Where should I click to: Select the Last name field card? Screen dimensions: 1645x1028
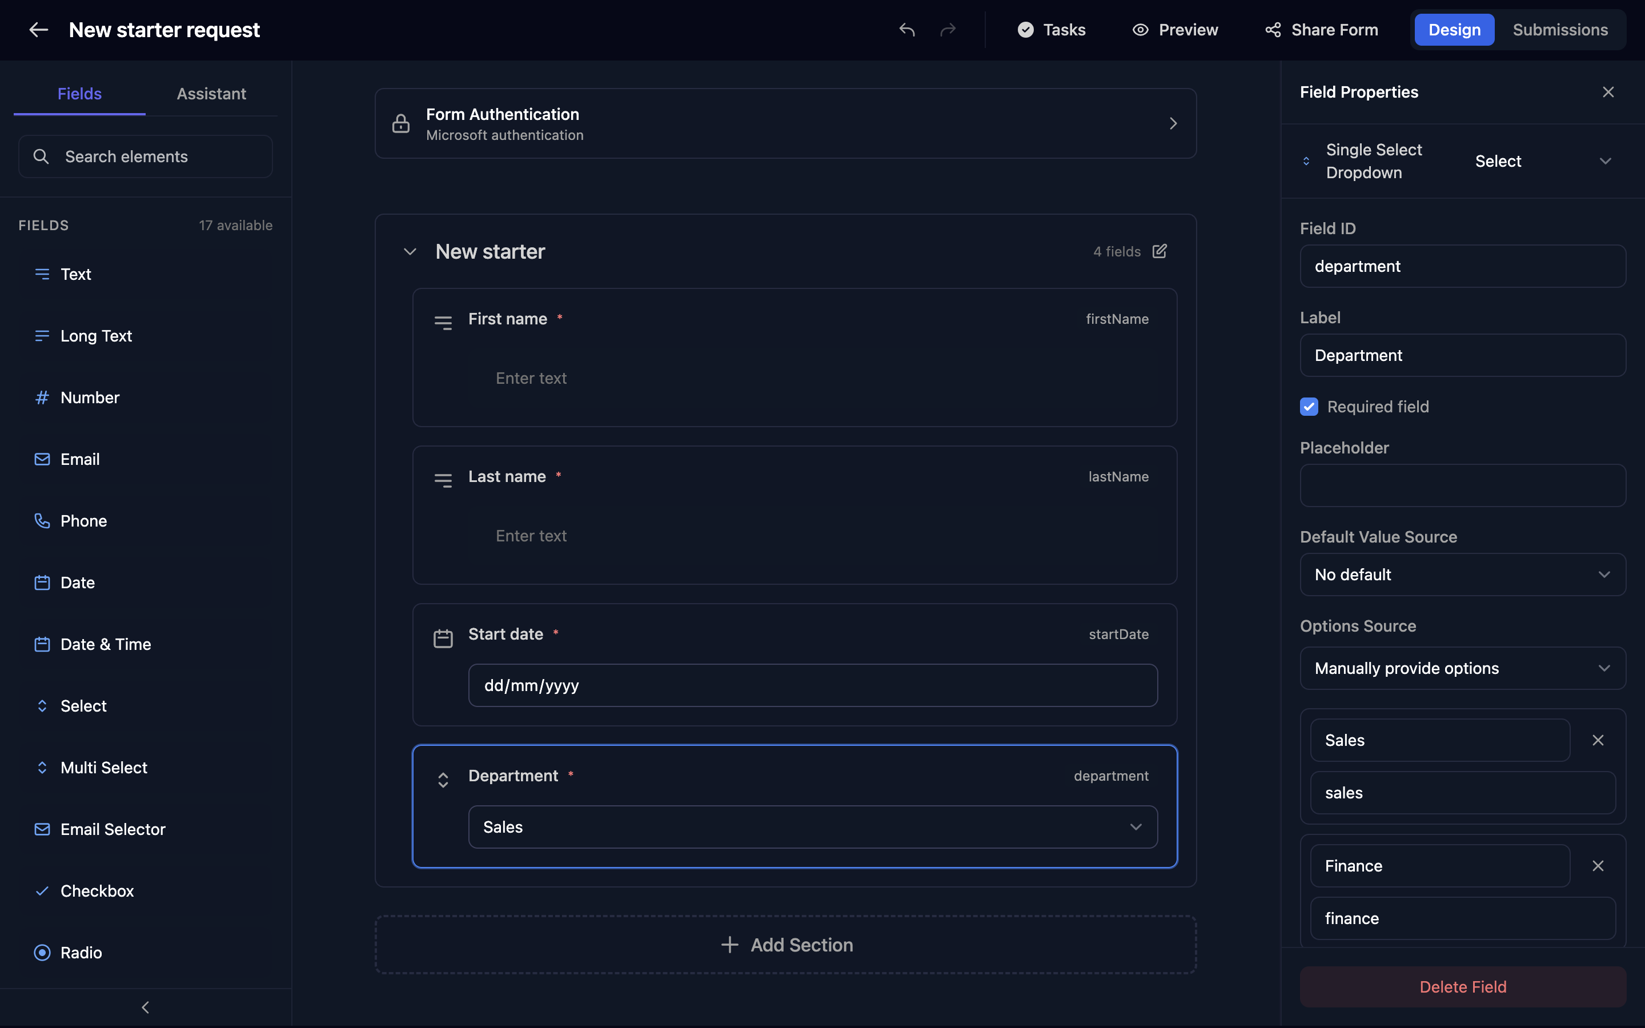click(795, 515)
